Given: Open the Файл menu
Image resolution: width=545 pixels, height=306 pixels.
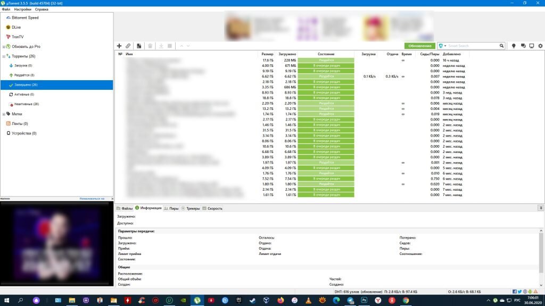Looking at the screenshot, I should pos(6,10).
